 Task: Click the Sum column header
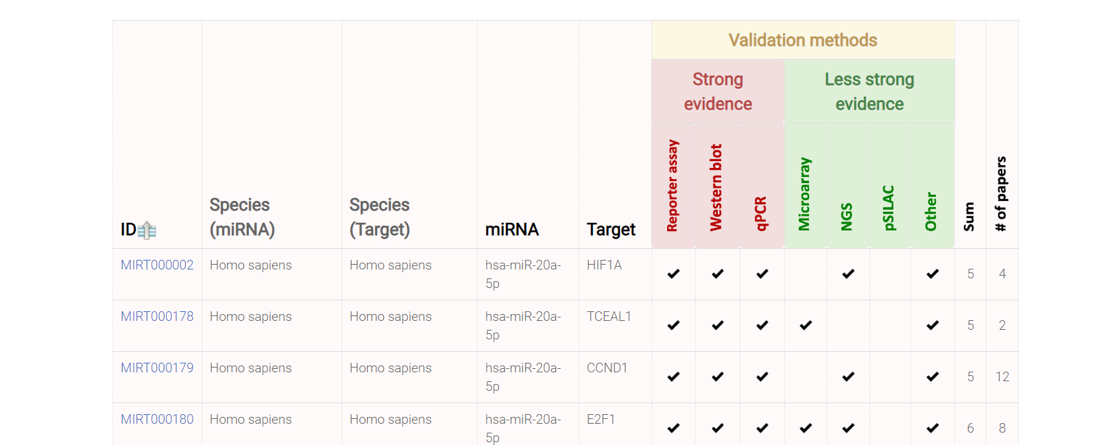point(969,217)
